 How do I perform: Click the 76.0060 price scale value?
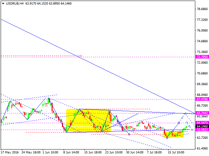202,30
